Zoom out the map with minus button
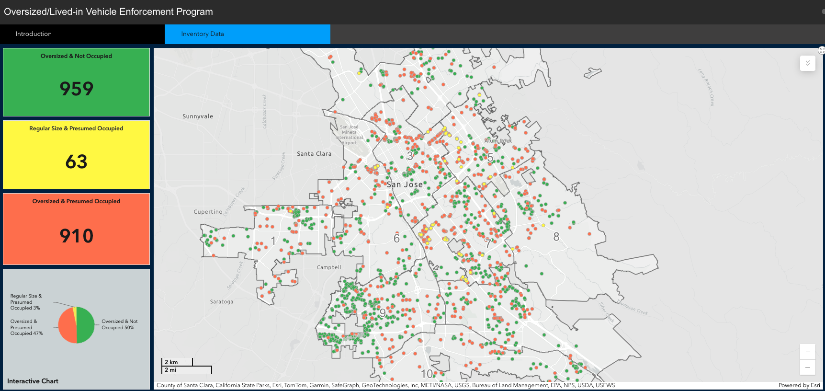This screenshot has width=825, height=391. click(x=808, y=368)
